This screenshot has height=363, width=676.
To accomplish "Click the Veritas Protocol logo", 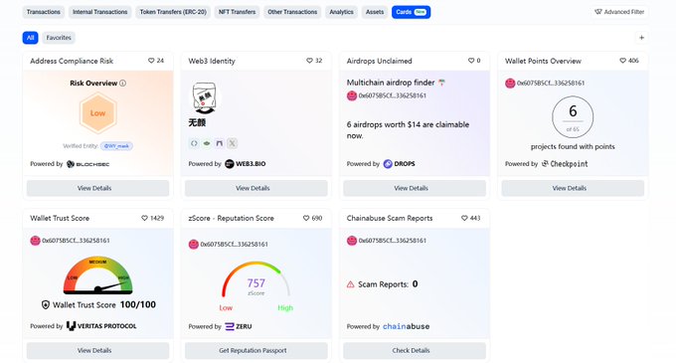I will [x=101, y=326].
